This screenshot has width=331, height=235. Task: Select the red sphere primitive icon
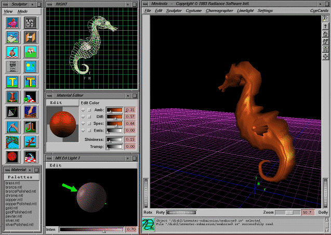click(13, 156)
